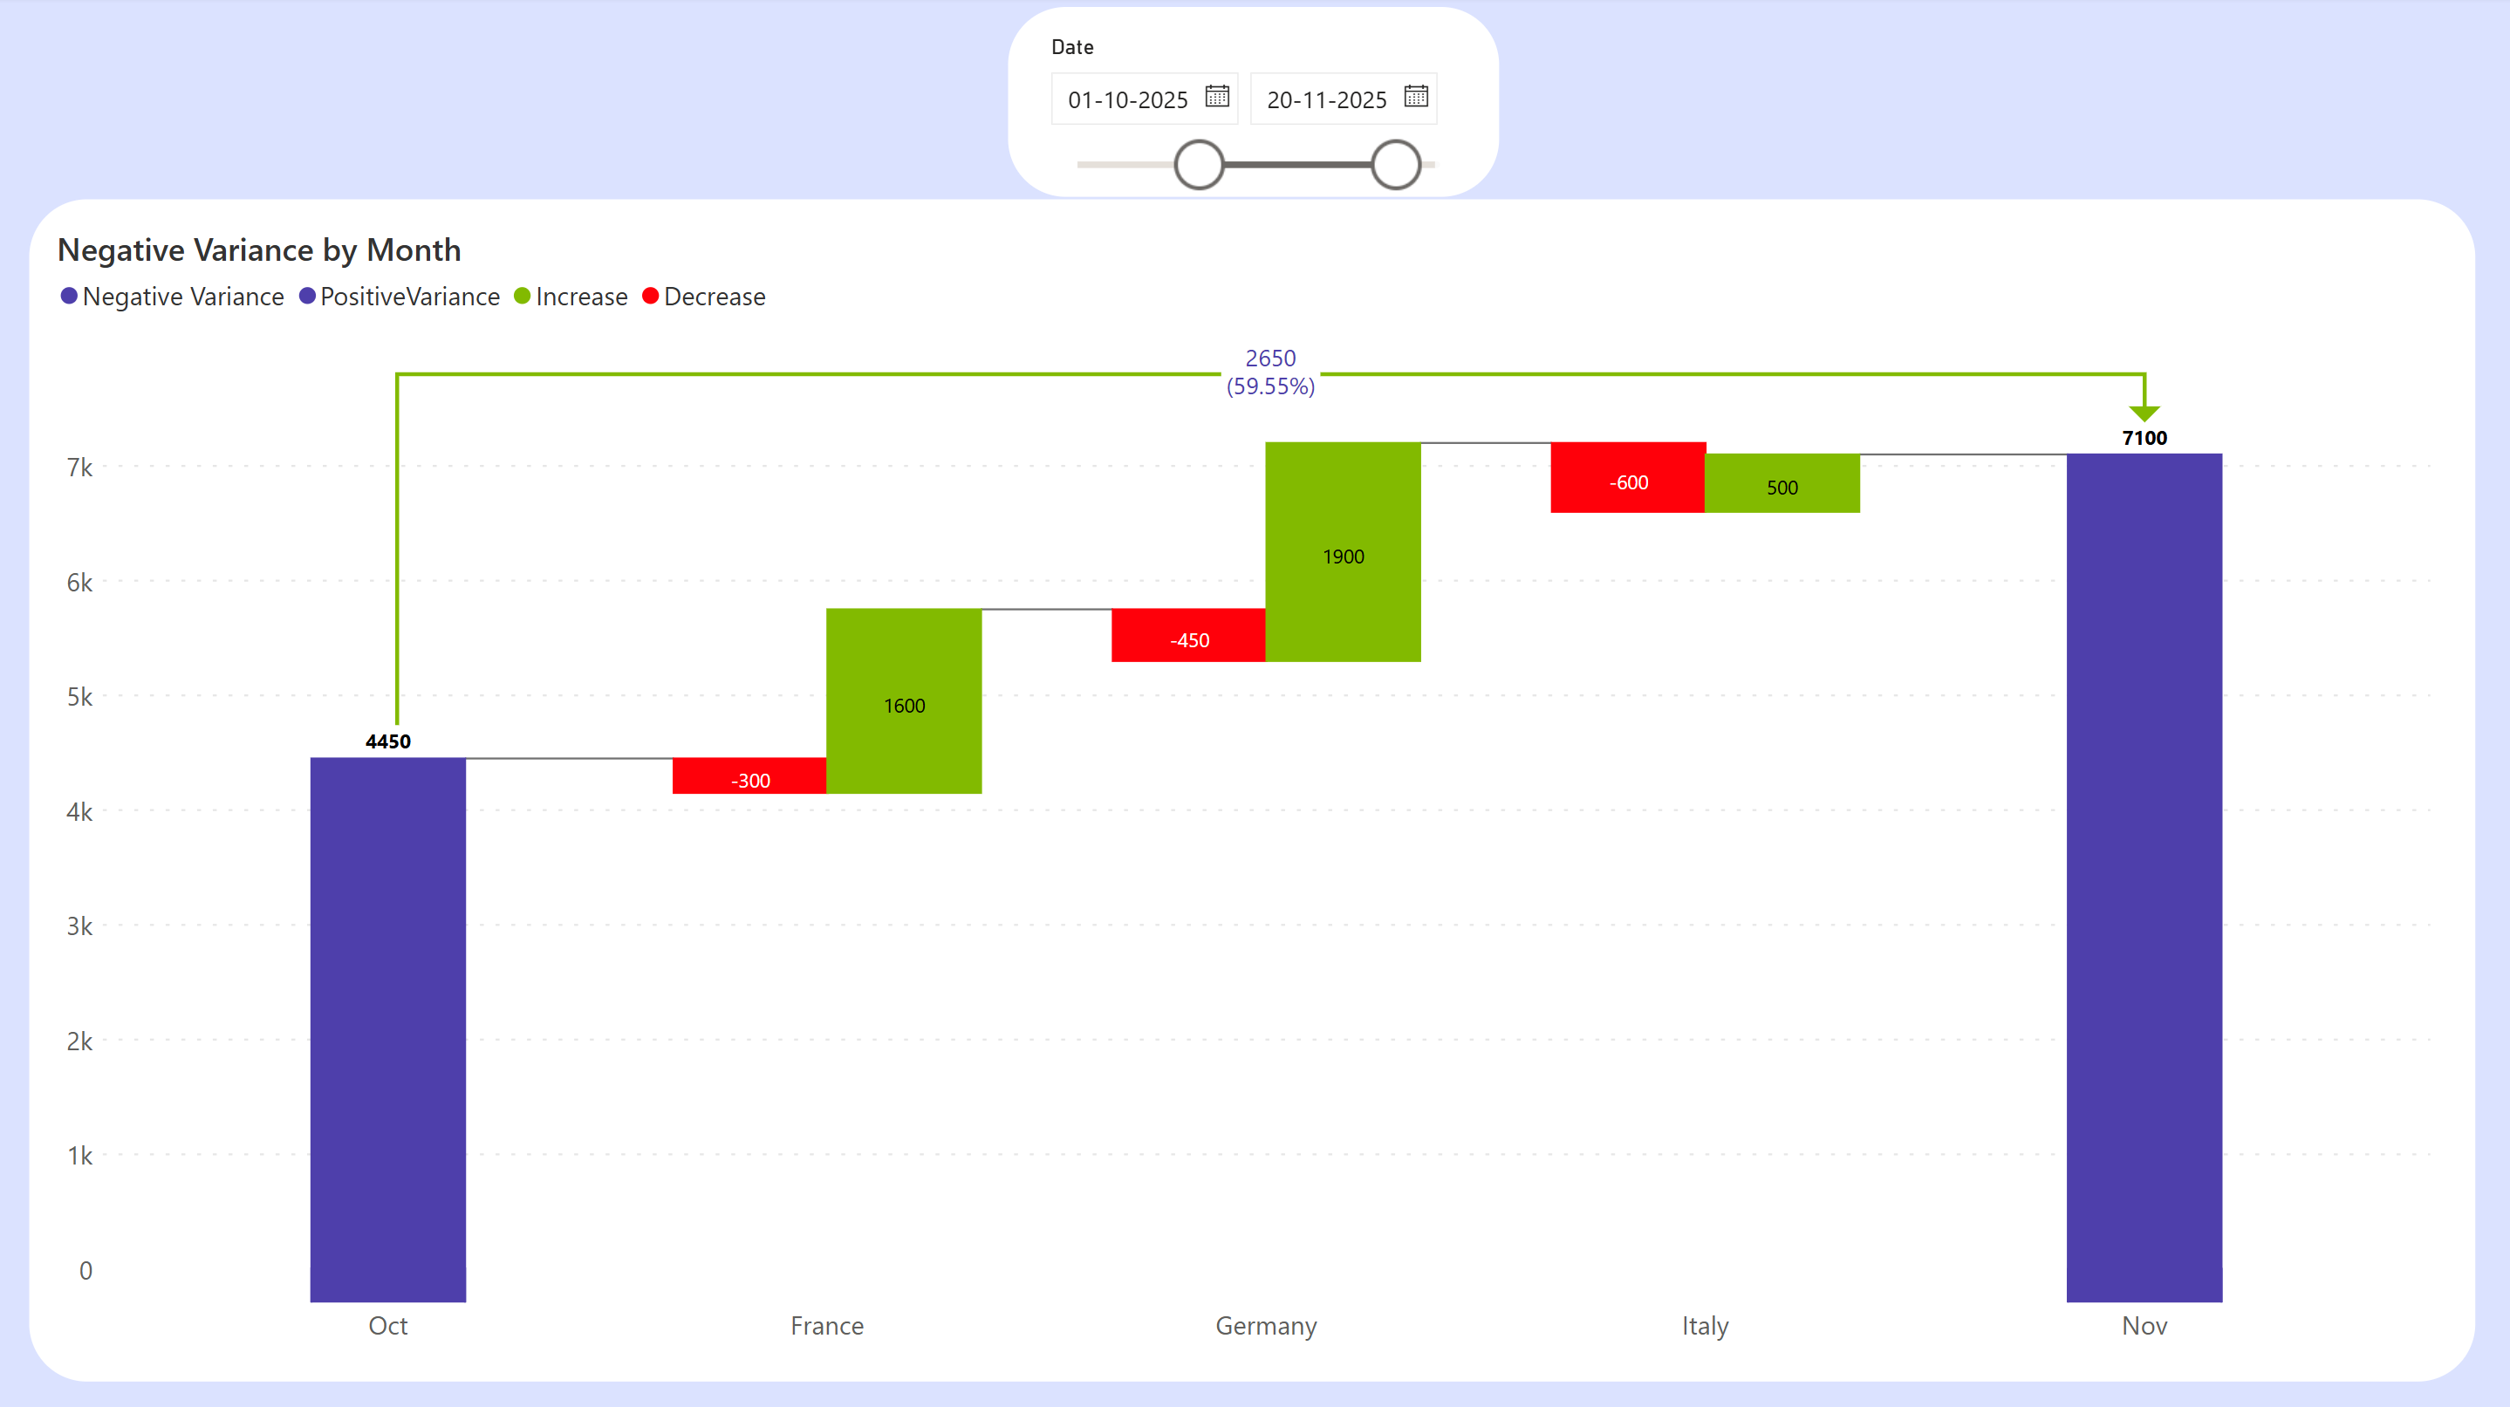Click the France -300 decrease bar
The image size is (2510, 1407).
point(749,775)
